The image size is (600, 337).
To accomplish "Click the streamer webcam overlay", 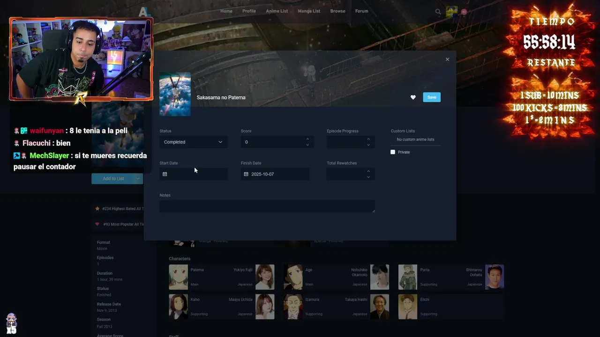I will point(81,59).
